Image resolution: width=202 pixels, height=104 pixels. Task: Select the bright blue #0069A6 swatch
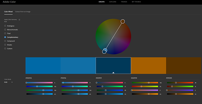[43, 66]
